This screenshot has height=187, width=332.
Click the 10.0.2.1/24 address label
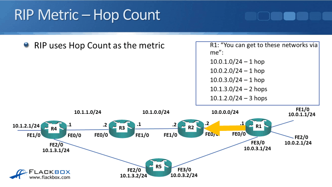coord(298,143)
